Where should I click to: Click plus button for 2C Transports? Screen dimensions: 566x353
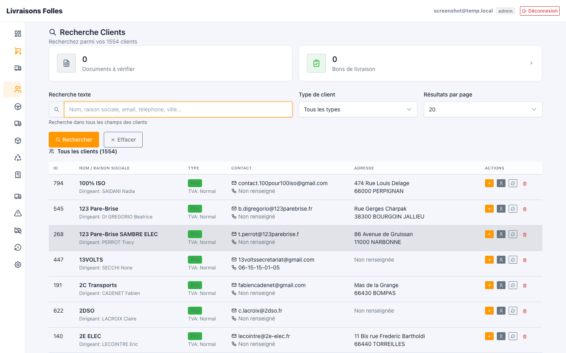click(x=489, y=285)
